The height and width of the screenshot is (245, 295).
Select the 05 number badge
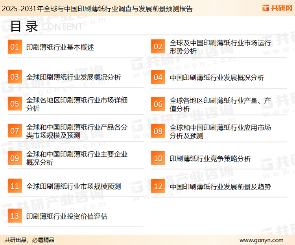(15, 104)
